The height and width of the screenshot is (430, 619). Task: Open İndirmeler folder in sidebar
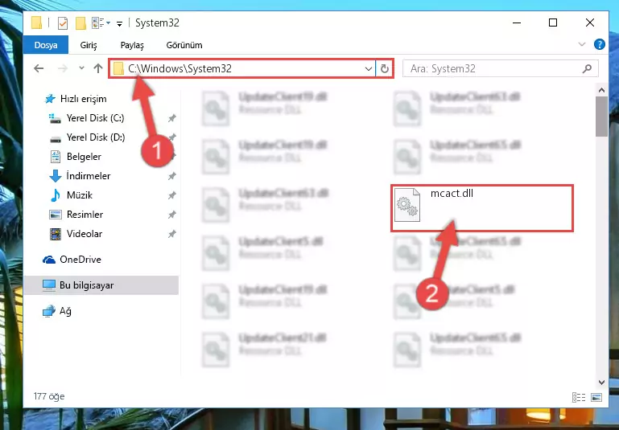88,176
